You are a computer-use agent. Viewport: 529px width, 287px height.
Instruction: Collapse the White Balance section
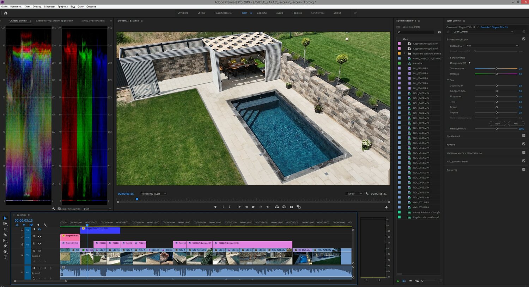click(x=448, y=57)
